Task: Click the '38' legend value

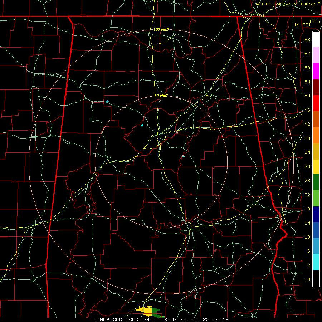Action: tap(307, 138)
